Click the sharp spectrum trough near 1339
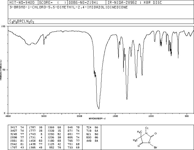 [x=127, y=99]
